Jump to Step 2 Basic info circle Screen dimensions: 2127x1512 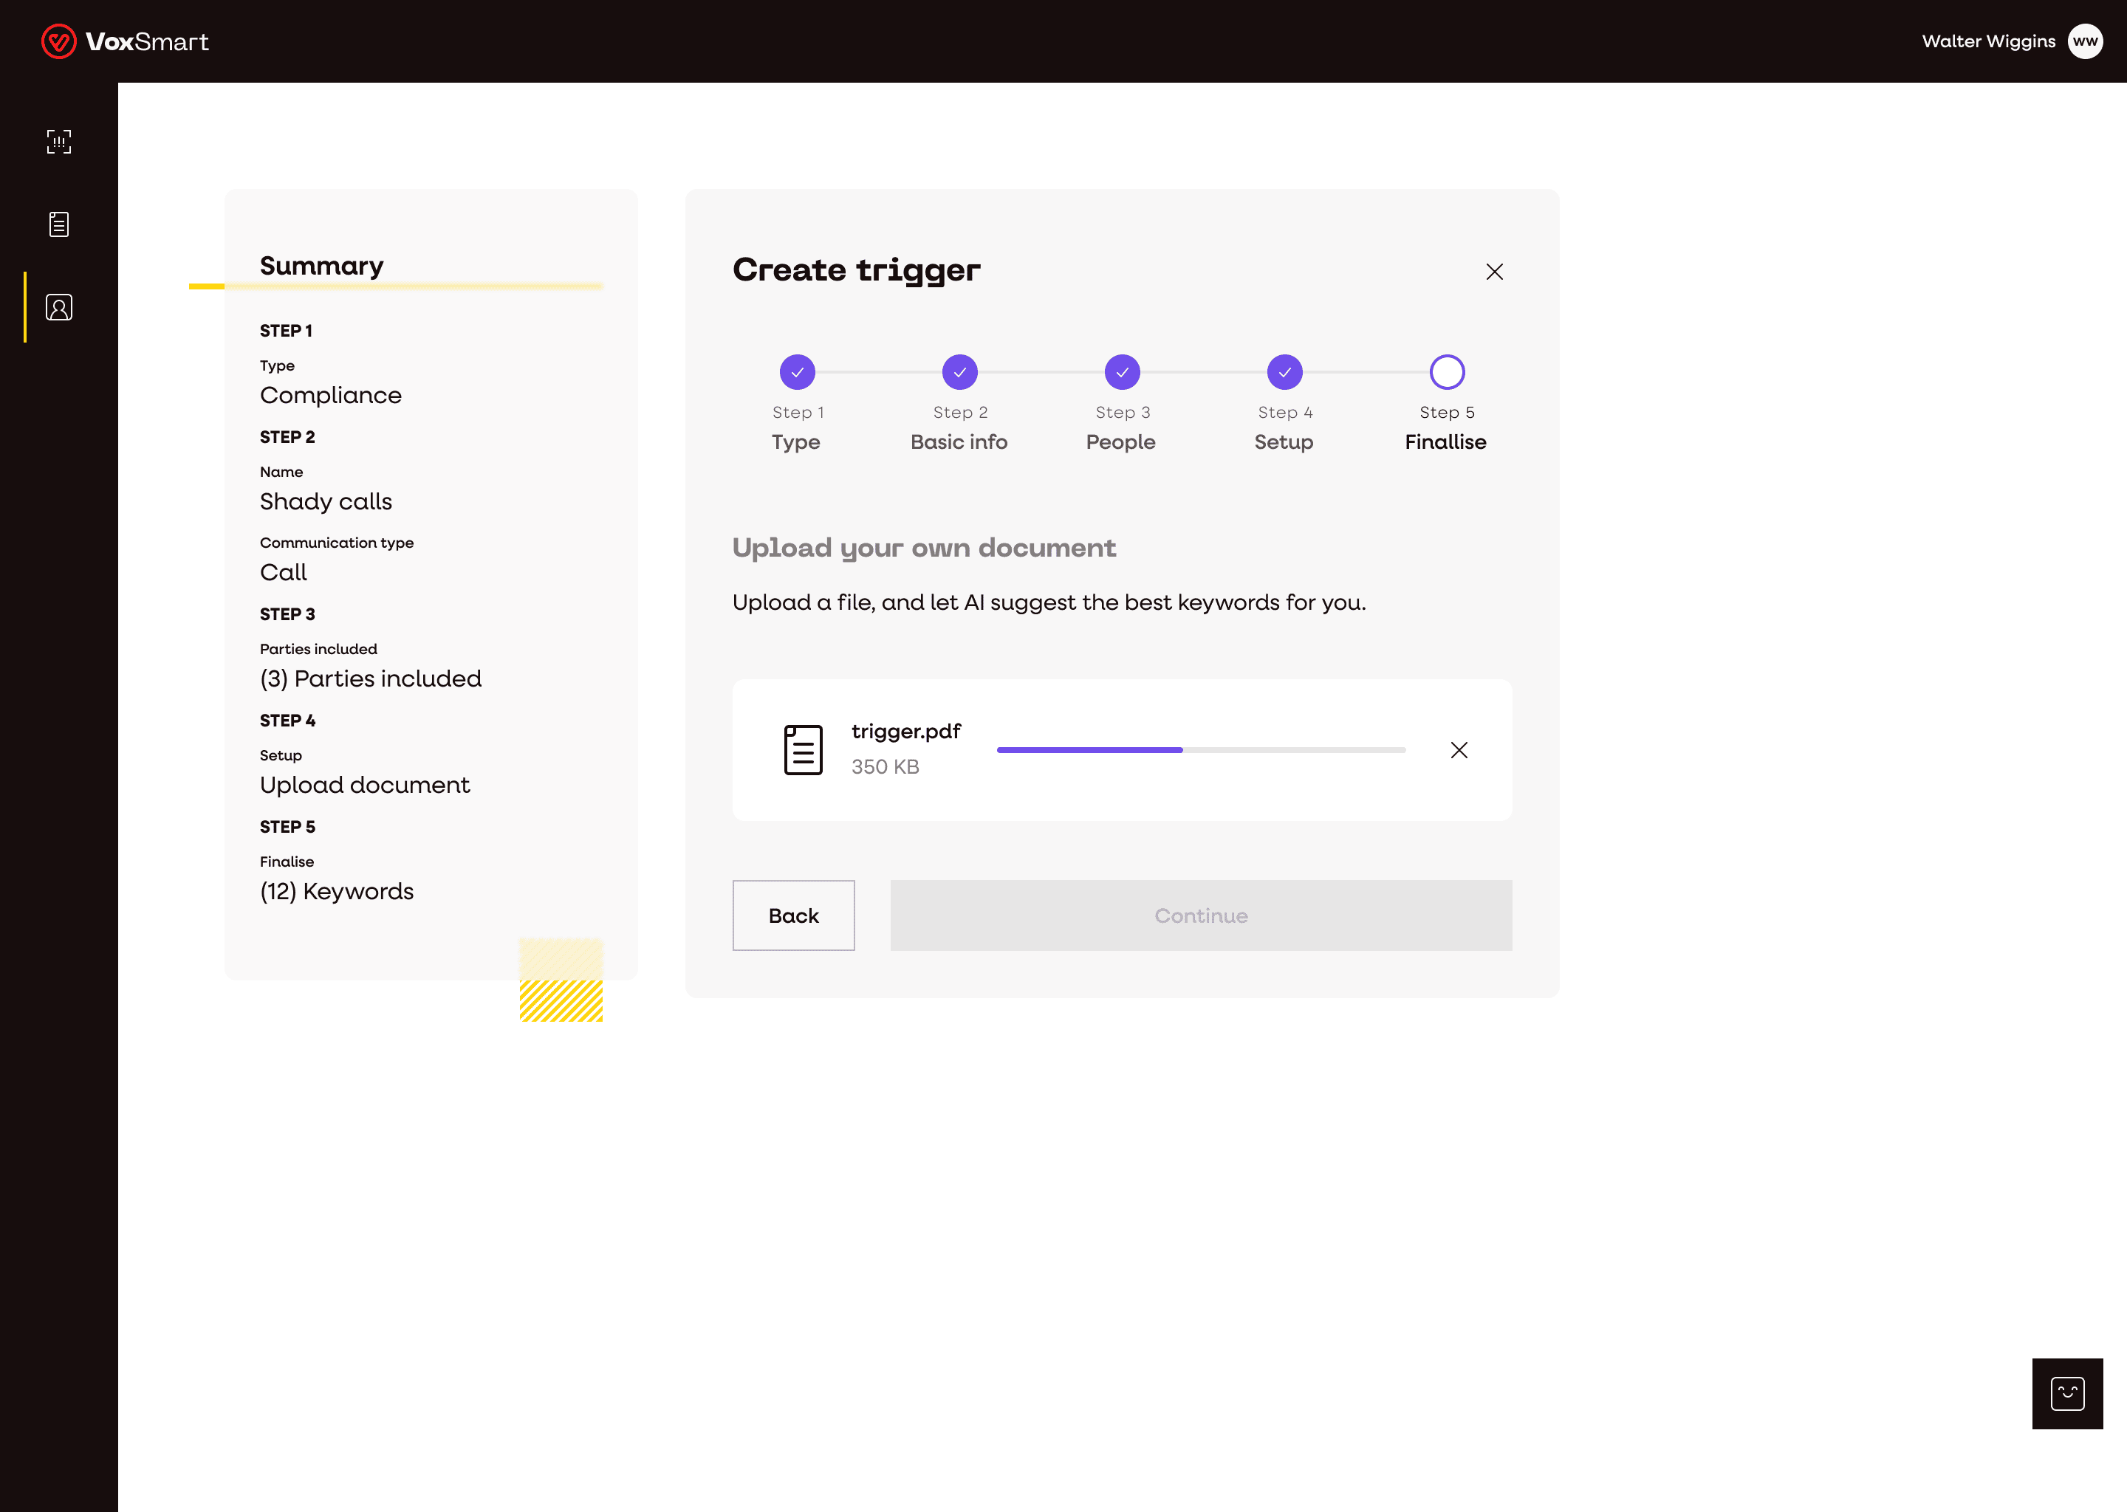(x=959, y=372)
